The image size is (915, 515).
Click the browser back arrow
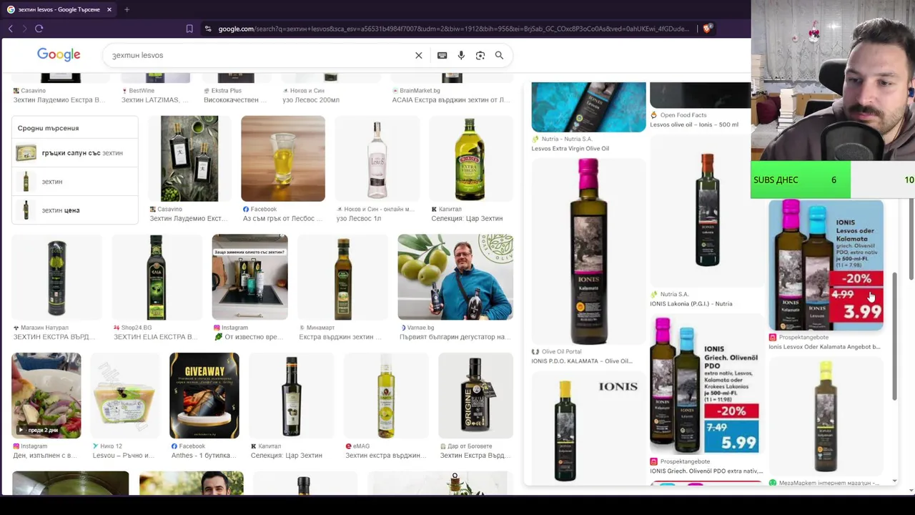click(11, 29)
